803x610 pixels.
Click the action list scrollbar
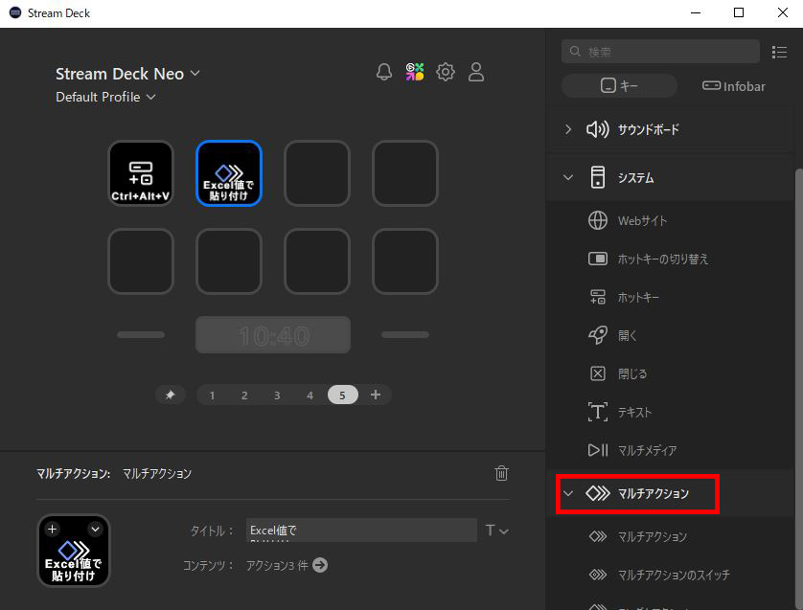coord(798,389)
